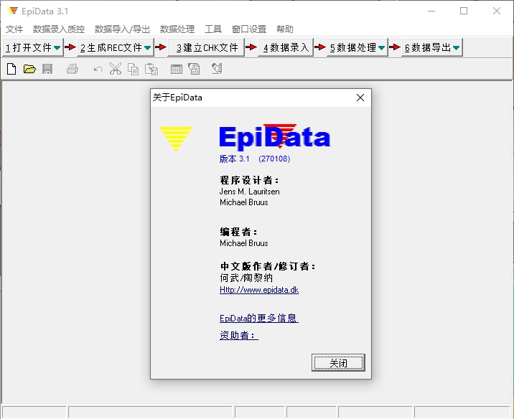Click the grid table icon in toolbar
Image resolution: width=514 pixels, height=419 pixels.
[176, 69]
